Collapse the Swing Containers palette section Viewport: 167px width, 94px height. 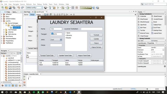(139, 14)
